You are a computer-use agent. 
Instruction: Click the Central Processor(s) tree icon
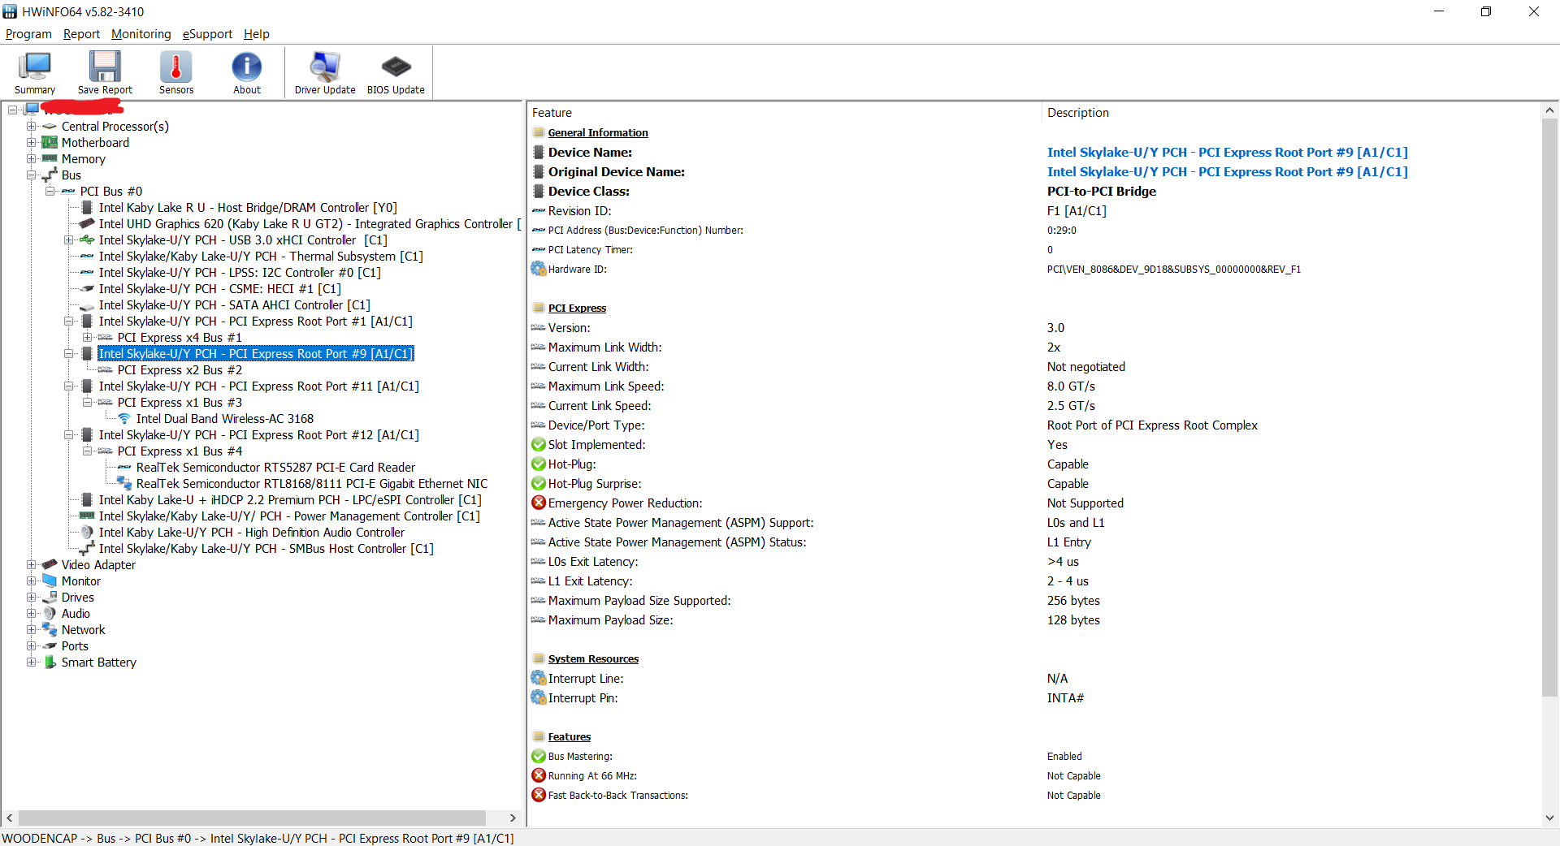tap(50, 127)
